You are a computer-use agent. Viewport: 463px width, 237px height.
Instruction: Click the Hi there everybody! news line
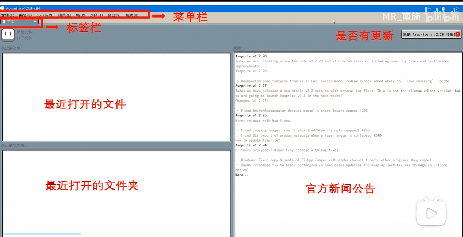pyautogui.click(x=288, y=150)
